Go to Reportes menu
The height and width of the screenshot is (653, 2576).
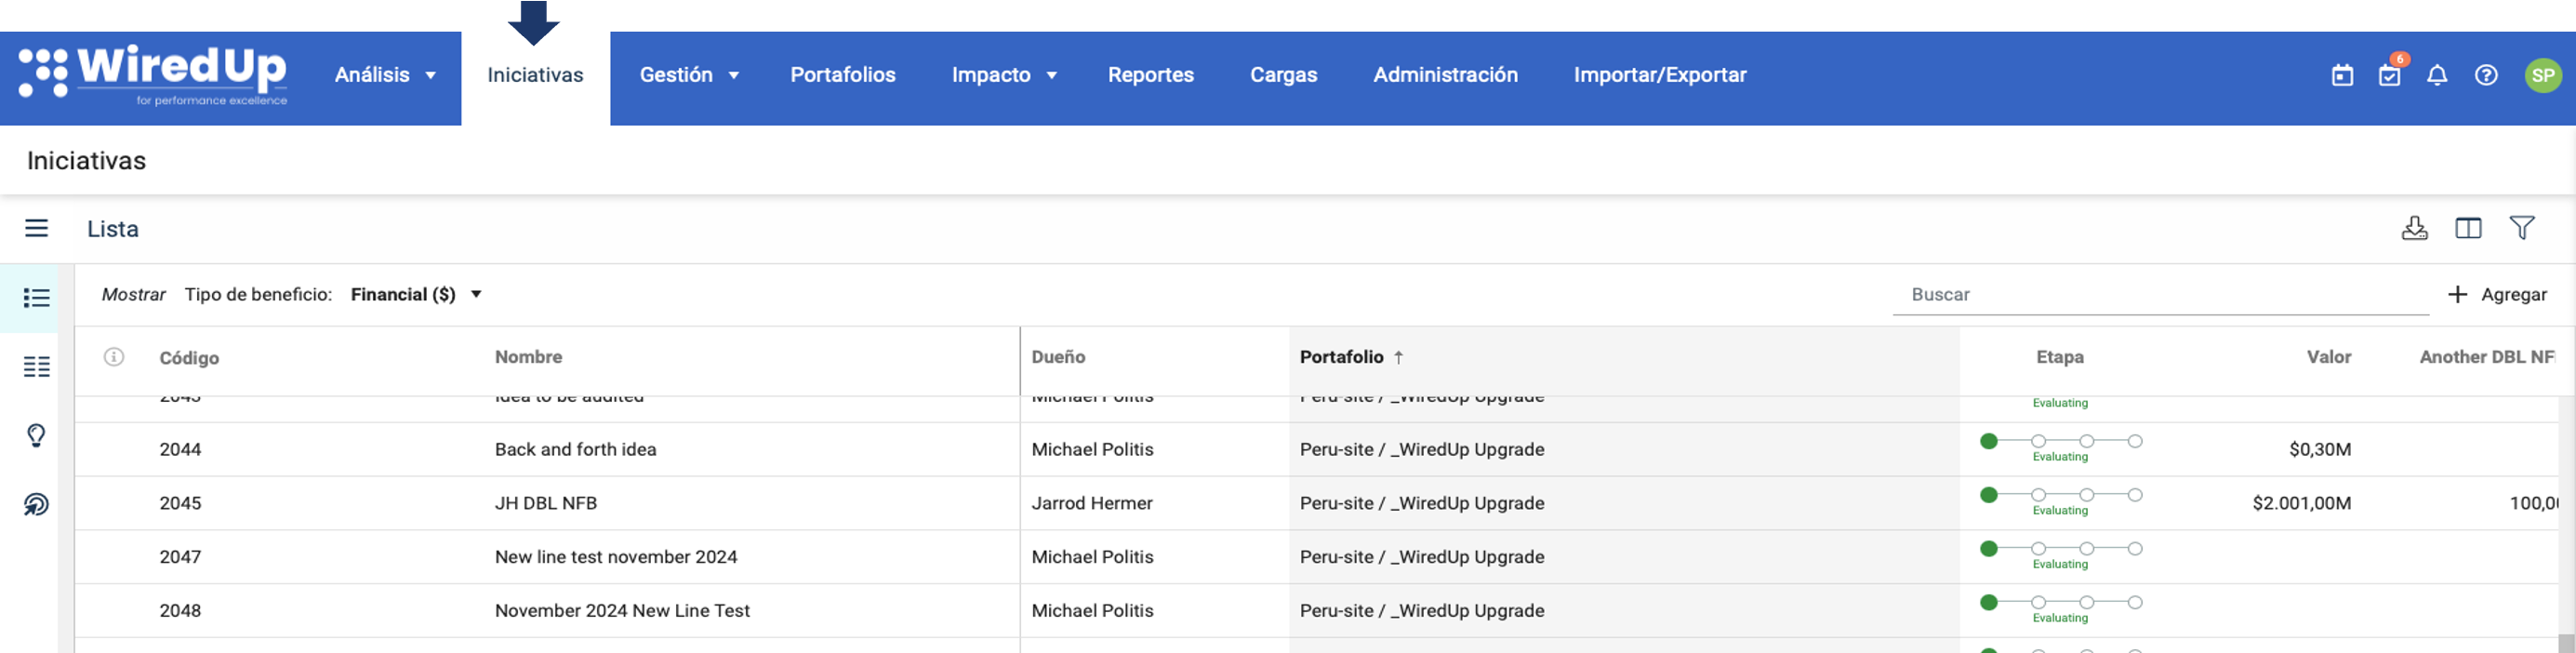click(1151, 75)
